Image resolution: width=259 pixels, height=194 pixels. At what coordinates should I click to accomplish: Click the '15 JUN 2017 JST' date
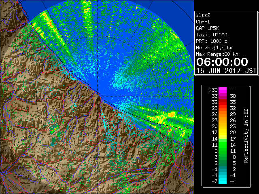[x=226, y=71]
